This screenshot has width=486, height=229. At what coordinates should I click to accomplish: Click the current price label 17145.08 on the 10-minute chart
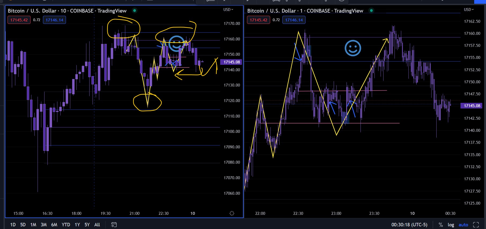tap(231, 62)
